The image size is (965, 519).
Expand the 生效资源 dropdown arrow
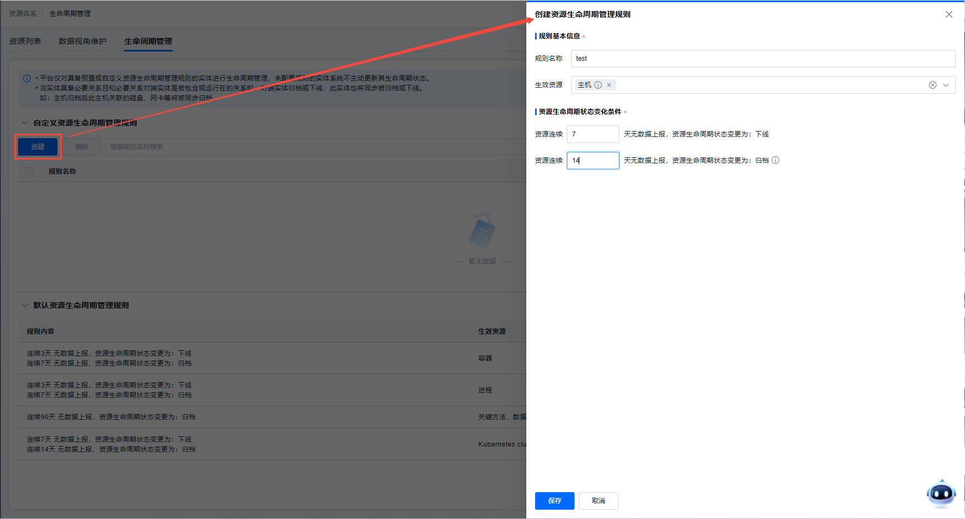(x=946, y=85)
